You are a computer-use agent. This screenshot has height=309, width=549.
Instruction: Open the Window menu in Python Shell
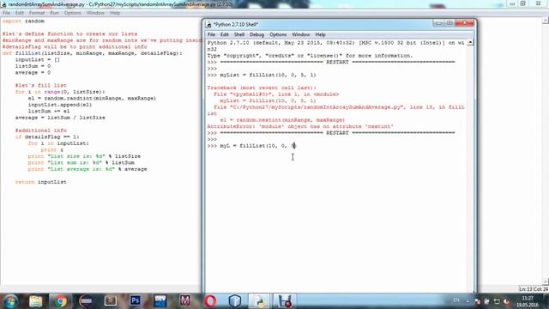click(301, 34)
